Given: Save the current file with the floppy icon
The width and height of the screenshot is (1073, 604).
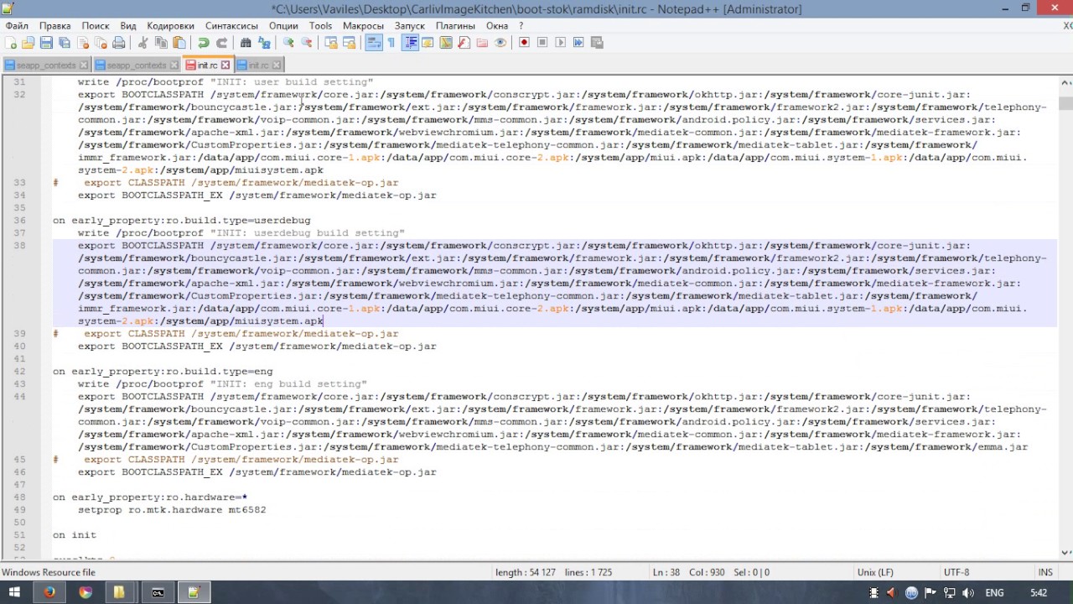Looking at the screenshot, I should (x=46, y=43).
